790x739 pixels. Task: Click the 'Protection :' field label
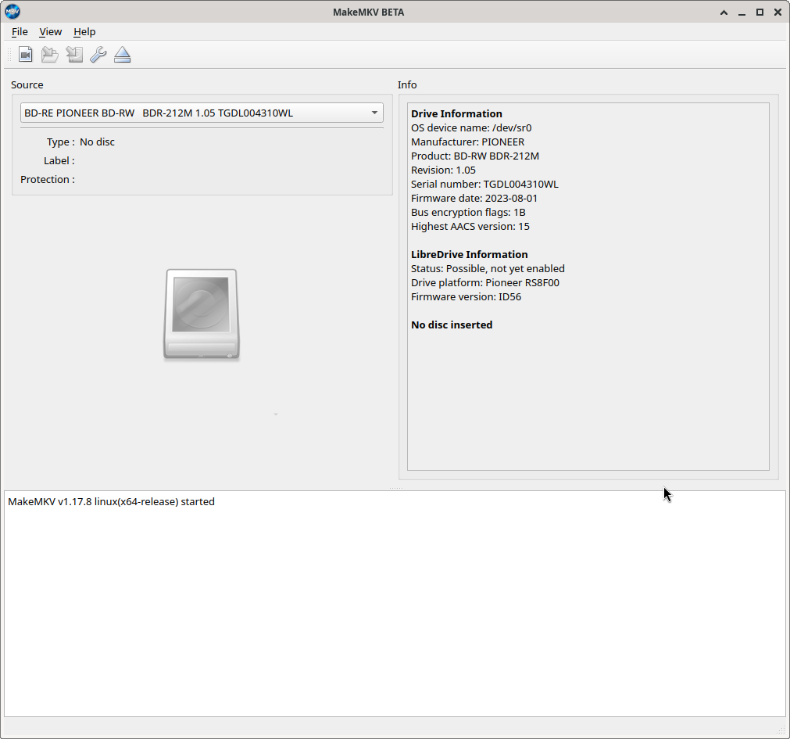click(x=48, y=179)
